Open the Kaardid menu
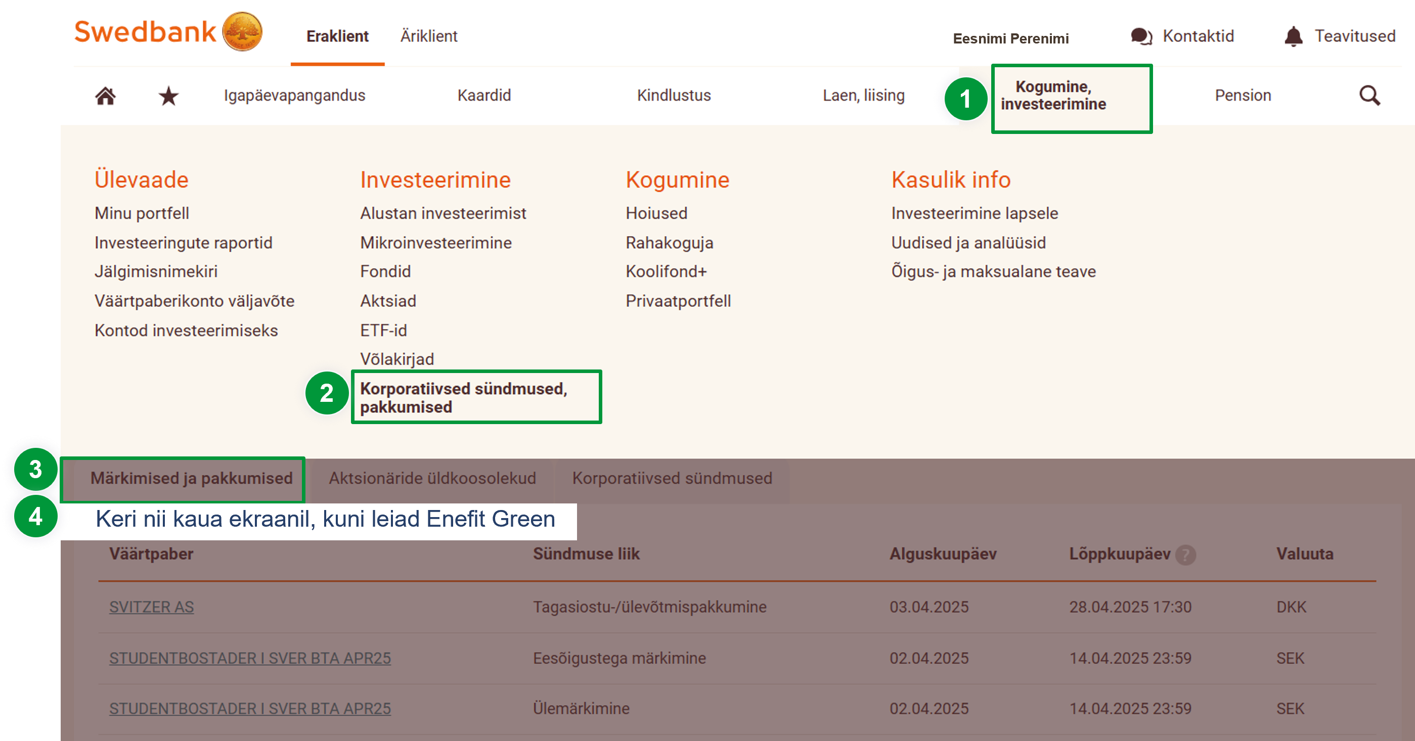The height and width of the screenshot is (741, 1415). click(x=484, y=96)
